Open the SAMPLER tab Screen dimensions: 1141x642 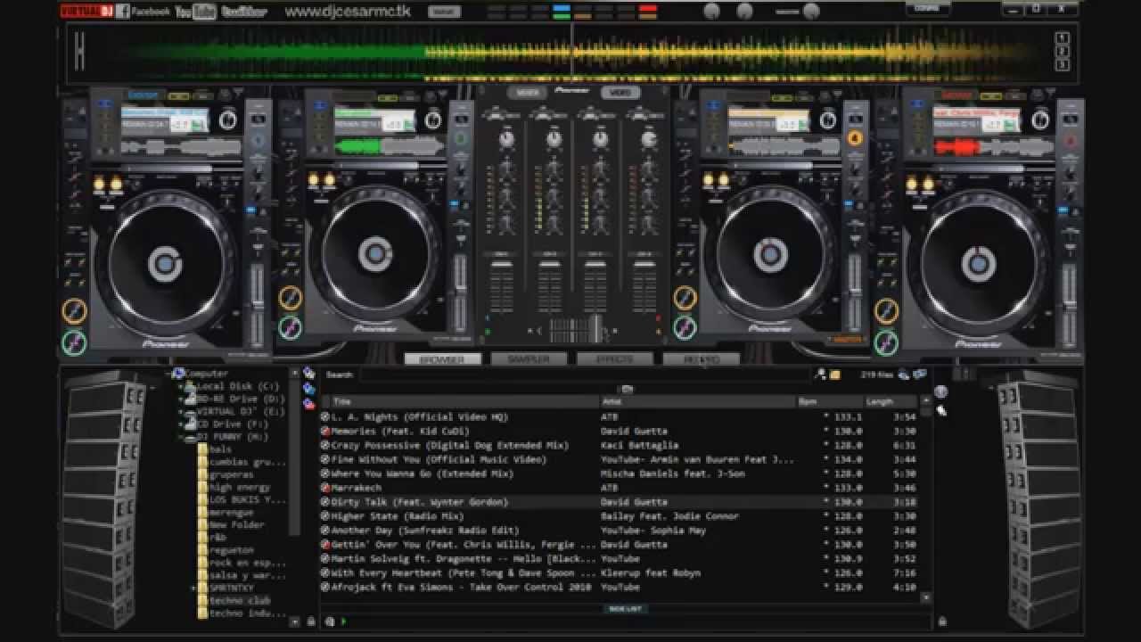pyautogui.click(x=529, y=359)
